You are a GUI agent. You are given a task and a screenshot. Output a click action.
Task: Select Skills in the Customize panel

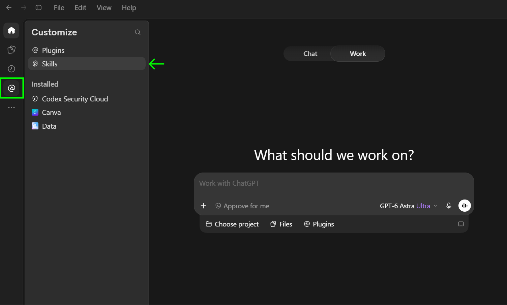[x=87, y=64]
